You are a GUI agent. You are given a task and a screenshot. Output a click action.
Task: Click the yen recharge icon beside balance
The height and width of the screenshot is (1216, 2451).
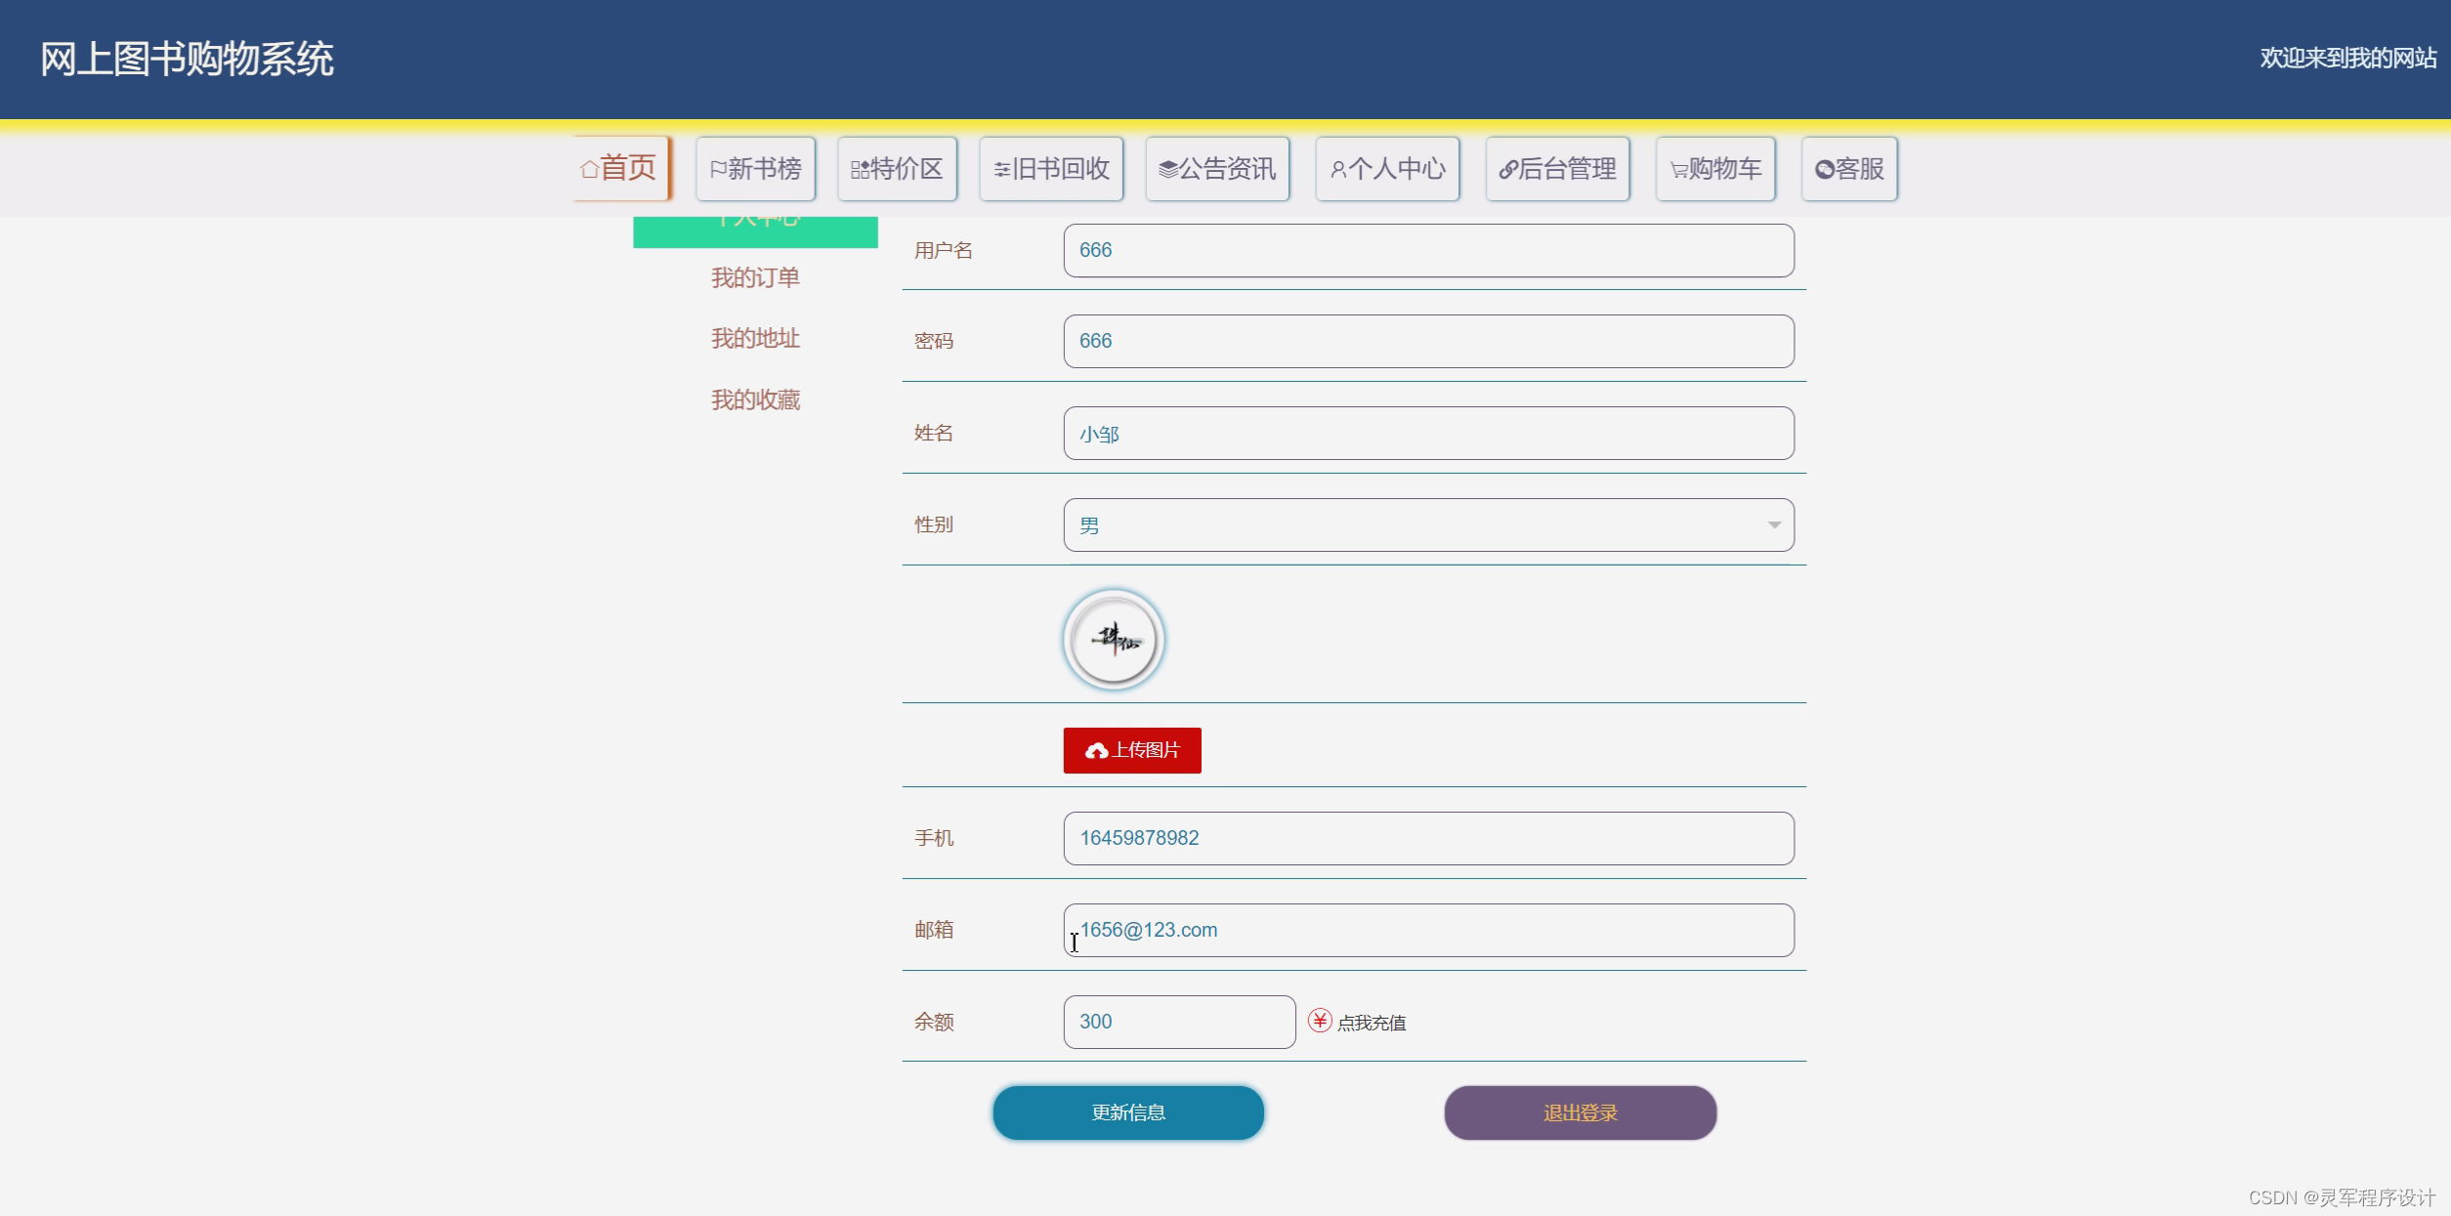click(x=1320, y=1021)
